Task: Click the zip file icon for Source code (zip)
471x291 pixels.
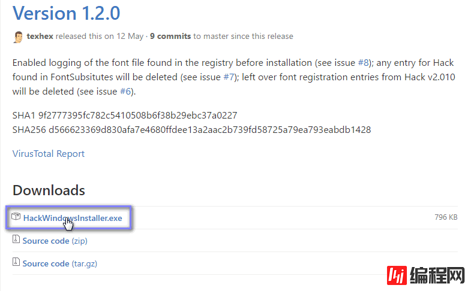Action: click(x=16, y=240)
